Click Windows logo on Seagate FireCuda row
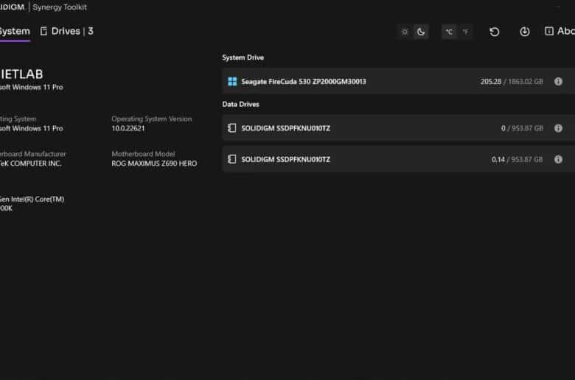The height and width of the screenshot is (380, 575). point(232,81)
